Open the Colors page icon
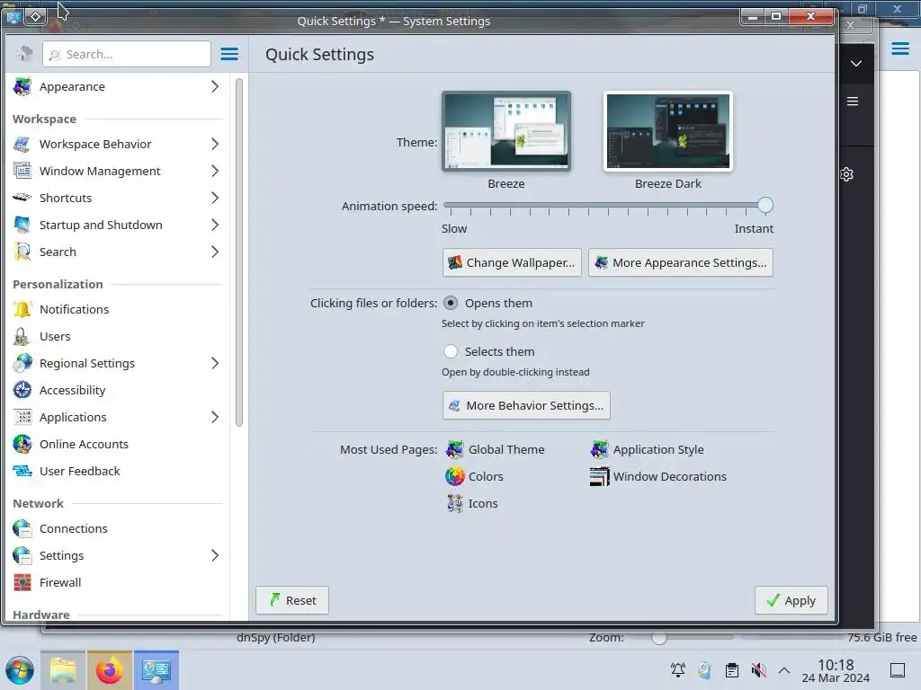921x690 pixels. point(454,476)
